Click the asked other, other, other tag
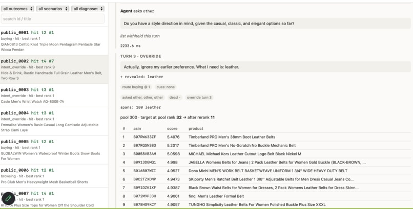This screenshot has width=413, height=209. click(142, 98)
